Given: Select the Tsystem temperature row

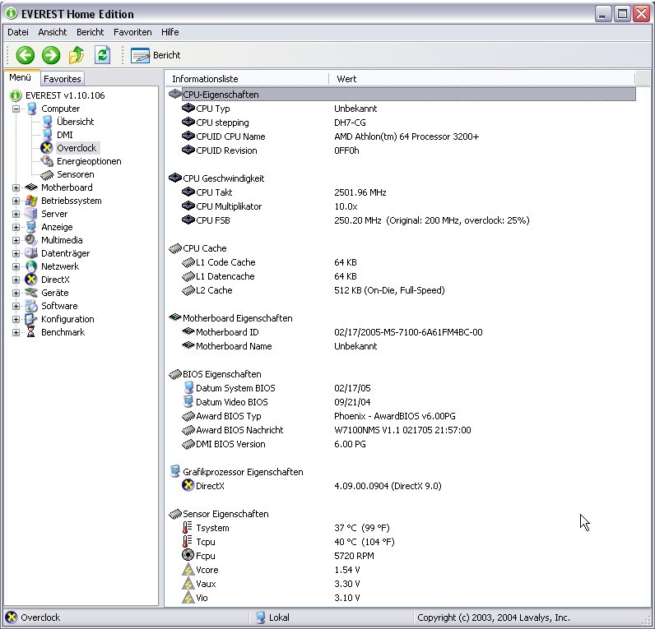Looking at the screenshot, I should (402, 528).
